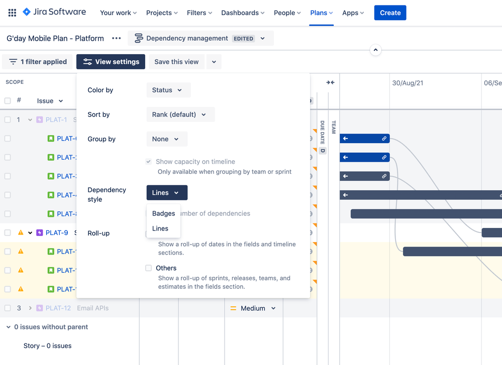Image resolution: width=502 pixels, height=365 pixels.
Task: Click the left arrow on the first timeline bar
Action: click(x=345, y=139)
